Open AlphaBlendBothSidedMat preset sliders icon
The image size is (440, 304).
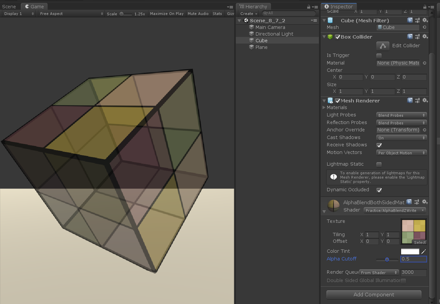pyautogui.click(x=417, y=202)
